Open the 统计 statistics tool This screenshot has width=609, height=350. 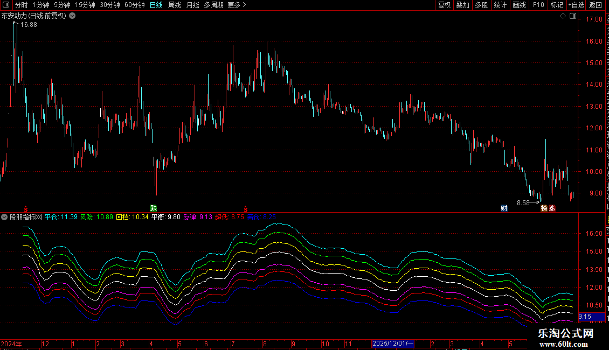(500, 5)
